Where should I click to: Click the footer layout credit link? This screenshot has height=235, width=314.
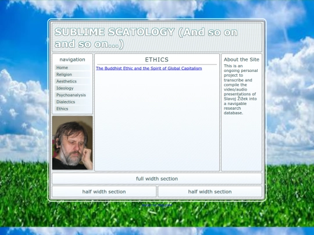(157, 205)
